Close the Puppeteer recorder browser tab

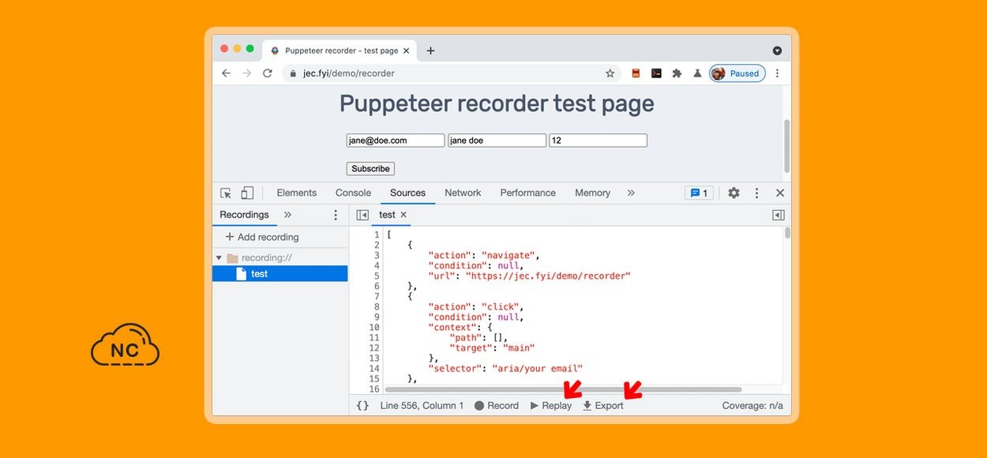coord(407,51)
